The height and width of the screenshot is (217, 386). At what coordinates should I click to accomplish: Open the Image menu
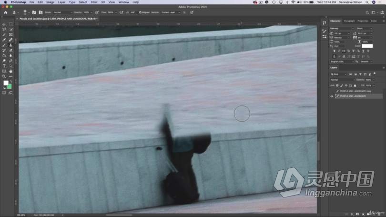[50, 2]
